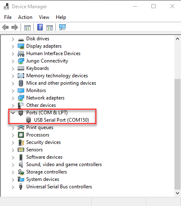The image size is (181, 206).
Task: Expand Universal Serial Bus controllers node
Action: pyautogui.click(x=13, y=187)
